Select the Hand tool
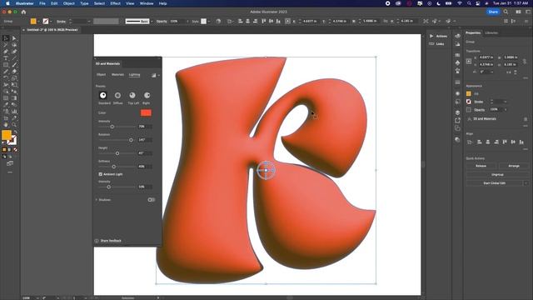This screenshot has width=533, height=300. point(6,125)
